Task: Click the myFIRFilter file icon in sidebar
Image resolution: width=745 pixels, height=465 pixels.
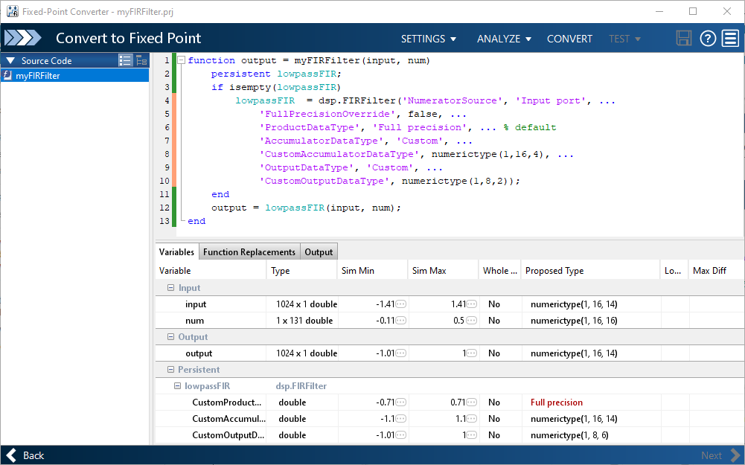Action: point(7,75)
